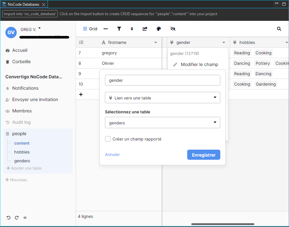Open the color palette icon
The height and width of the screenshot is (227, 289).
(159, 29)
